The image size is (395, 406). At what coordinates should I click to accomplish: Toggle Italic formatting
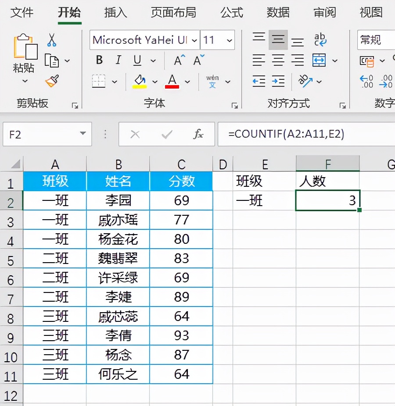point(118,60)
